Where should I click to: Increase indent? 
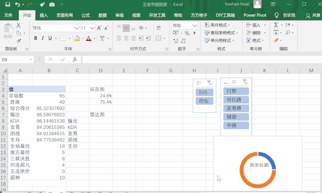149,38
